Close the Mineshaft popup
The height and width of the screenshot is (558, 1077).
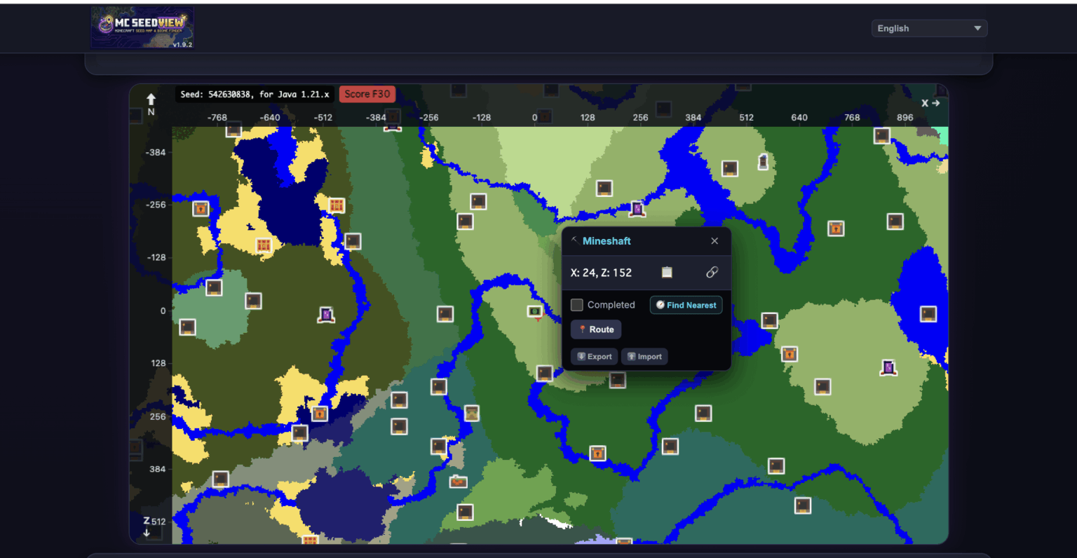pyautogui.click(x=714, y=241)
